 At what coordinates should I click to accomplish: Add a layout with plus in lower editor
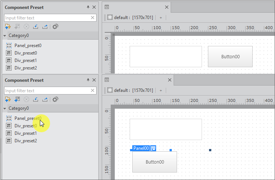[161, 90]
